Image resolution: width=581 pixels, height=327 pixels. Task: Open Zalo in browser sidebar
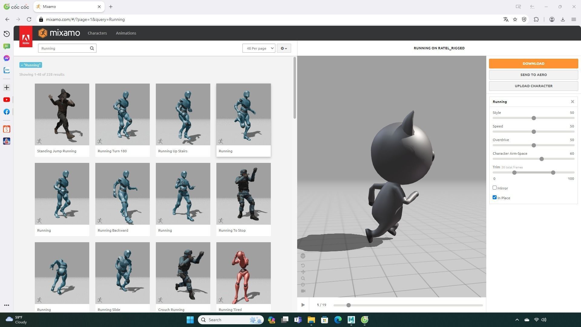click(7, 70)
